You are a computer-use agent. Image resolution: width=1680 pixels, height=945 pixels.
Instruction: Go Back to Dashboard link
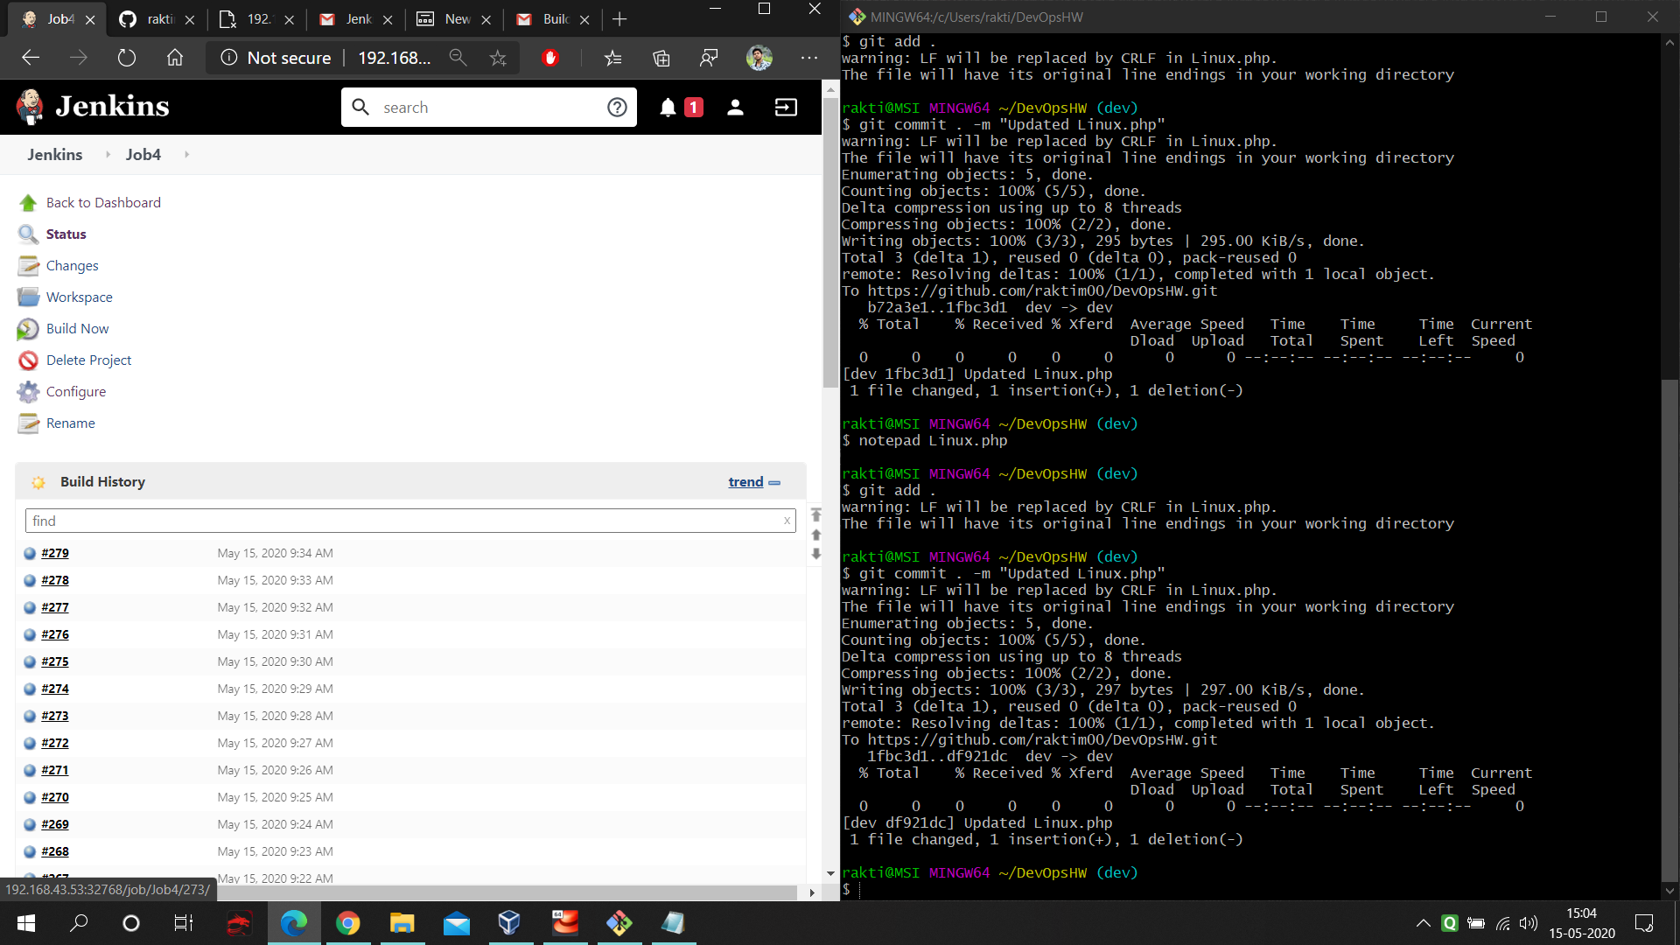coord(103,203)
